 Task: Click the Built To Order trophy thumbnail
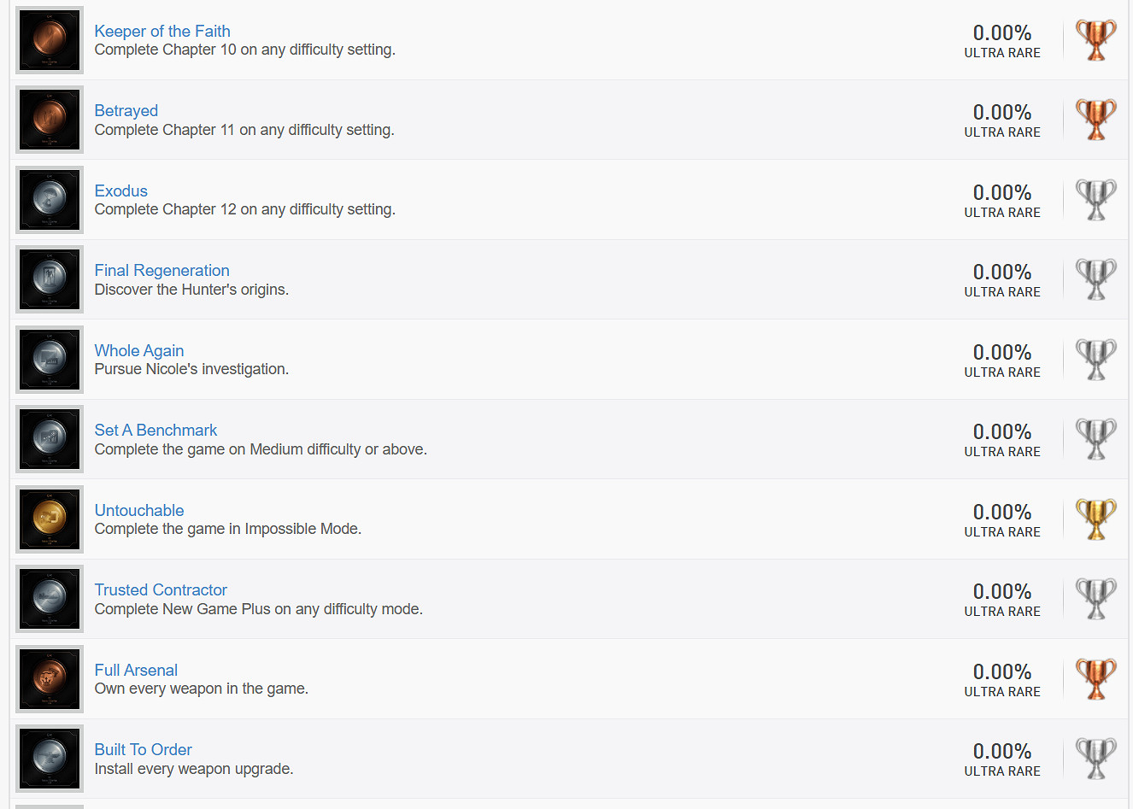(x=50, y=759)
